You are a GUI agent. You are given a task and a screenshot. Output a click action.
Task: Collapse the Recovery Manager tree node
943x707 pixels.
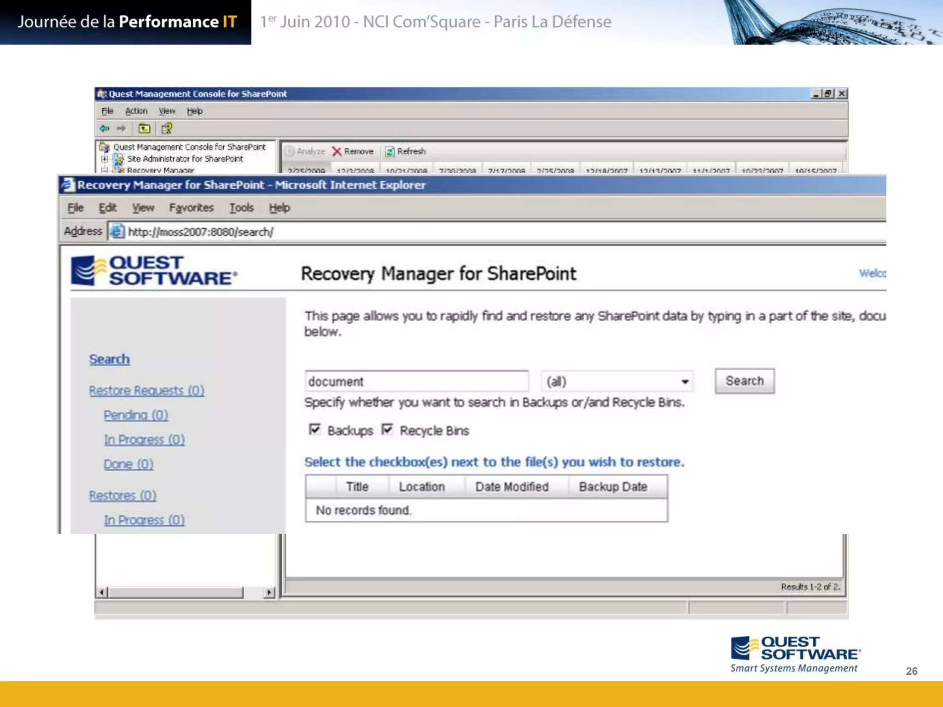(x=105, y=170)
